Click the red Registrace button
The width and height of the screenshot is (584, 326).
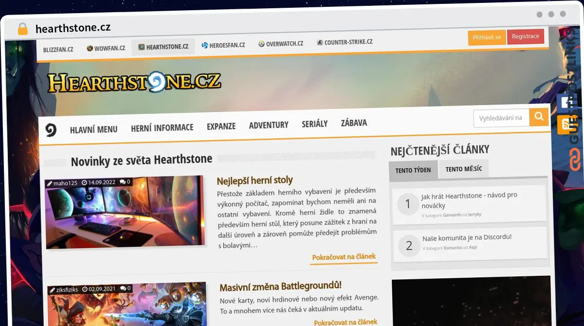point(525,36)
